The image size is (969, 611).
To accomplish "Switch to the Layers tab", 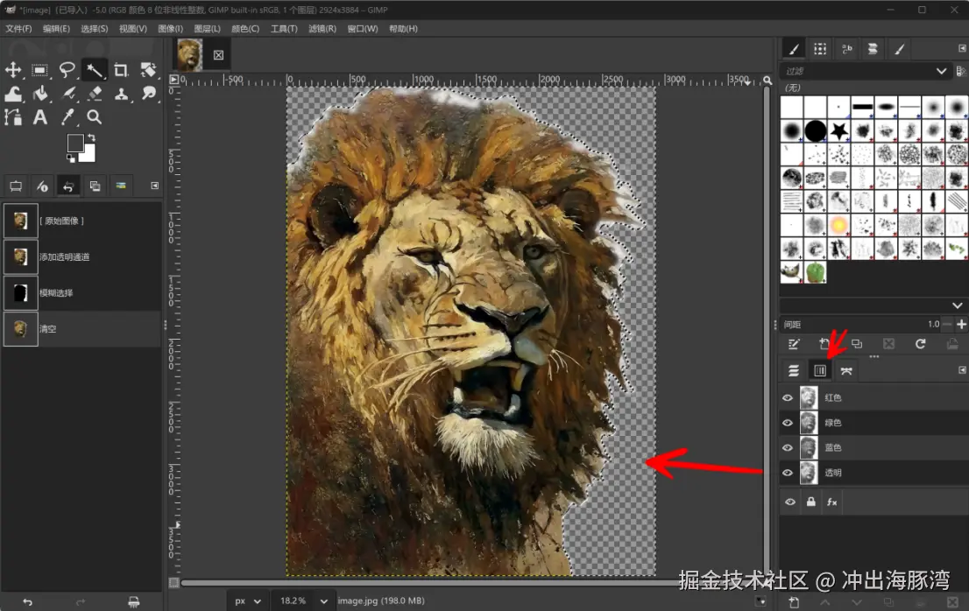I will [x=794, y=370].
